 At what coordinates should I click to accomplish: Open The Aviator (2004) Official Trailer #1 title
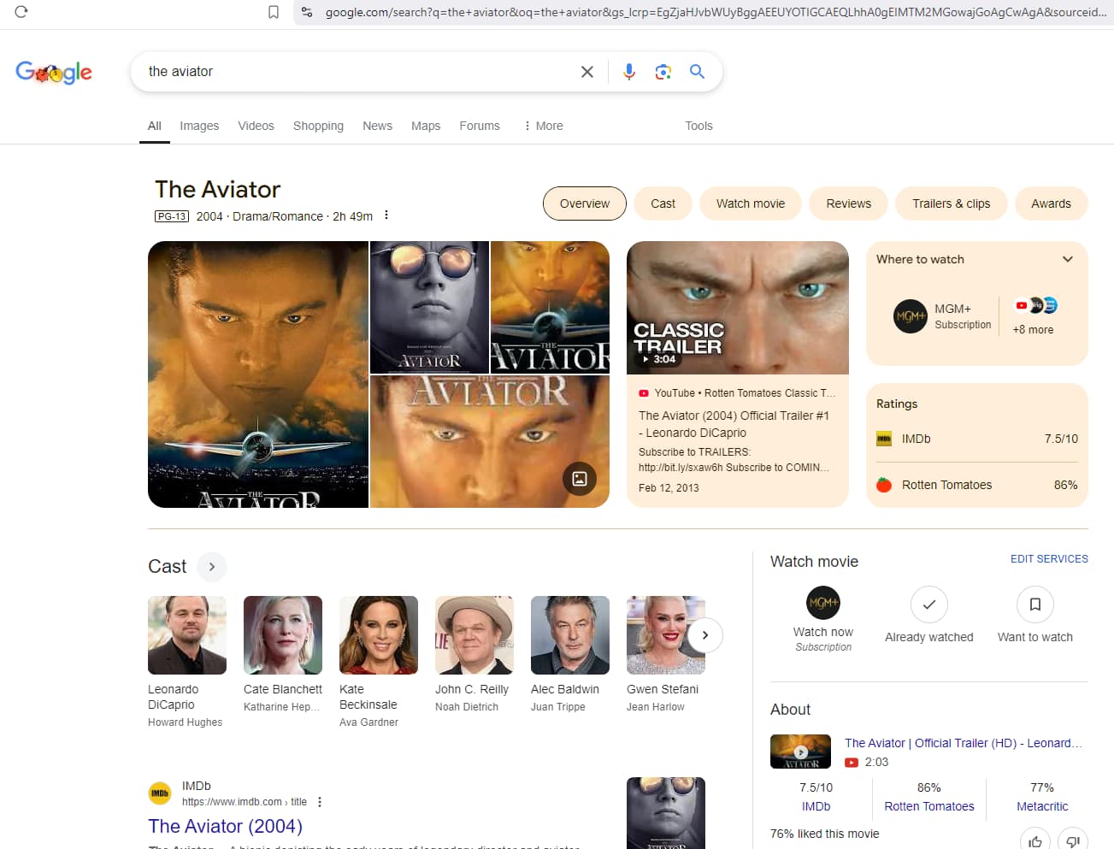coord(734,424)
